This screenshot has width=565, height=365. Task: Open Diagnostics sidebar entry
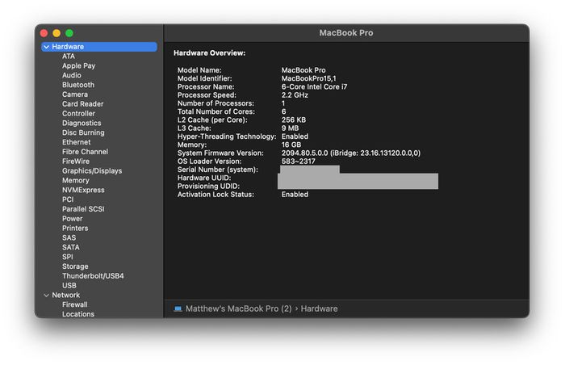[82, 123]
